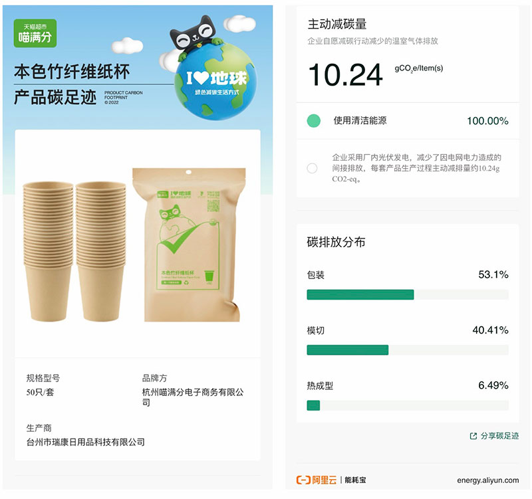The height and width of the screenshot is (499, 532).
Task: Click the 喵满分 green logo badge
Action: tap(35, 33)
